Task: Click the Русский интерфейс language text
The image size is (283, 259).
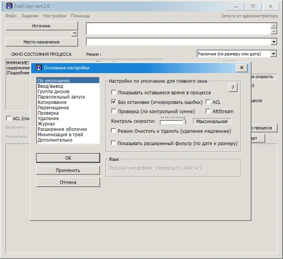Action: pos(156,168)
